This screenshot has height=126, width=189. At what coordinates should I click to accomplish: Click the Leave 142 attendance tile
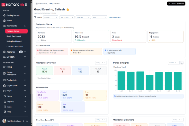[80, 71]
